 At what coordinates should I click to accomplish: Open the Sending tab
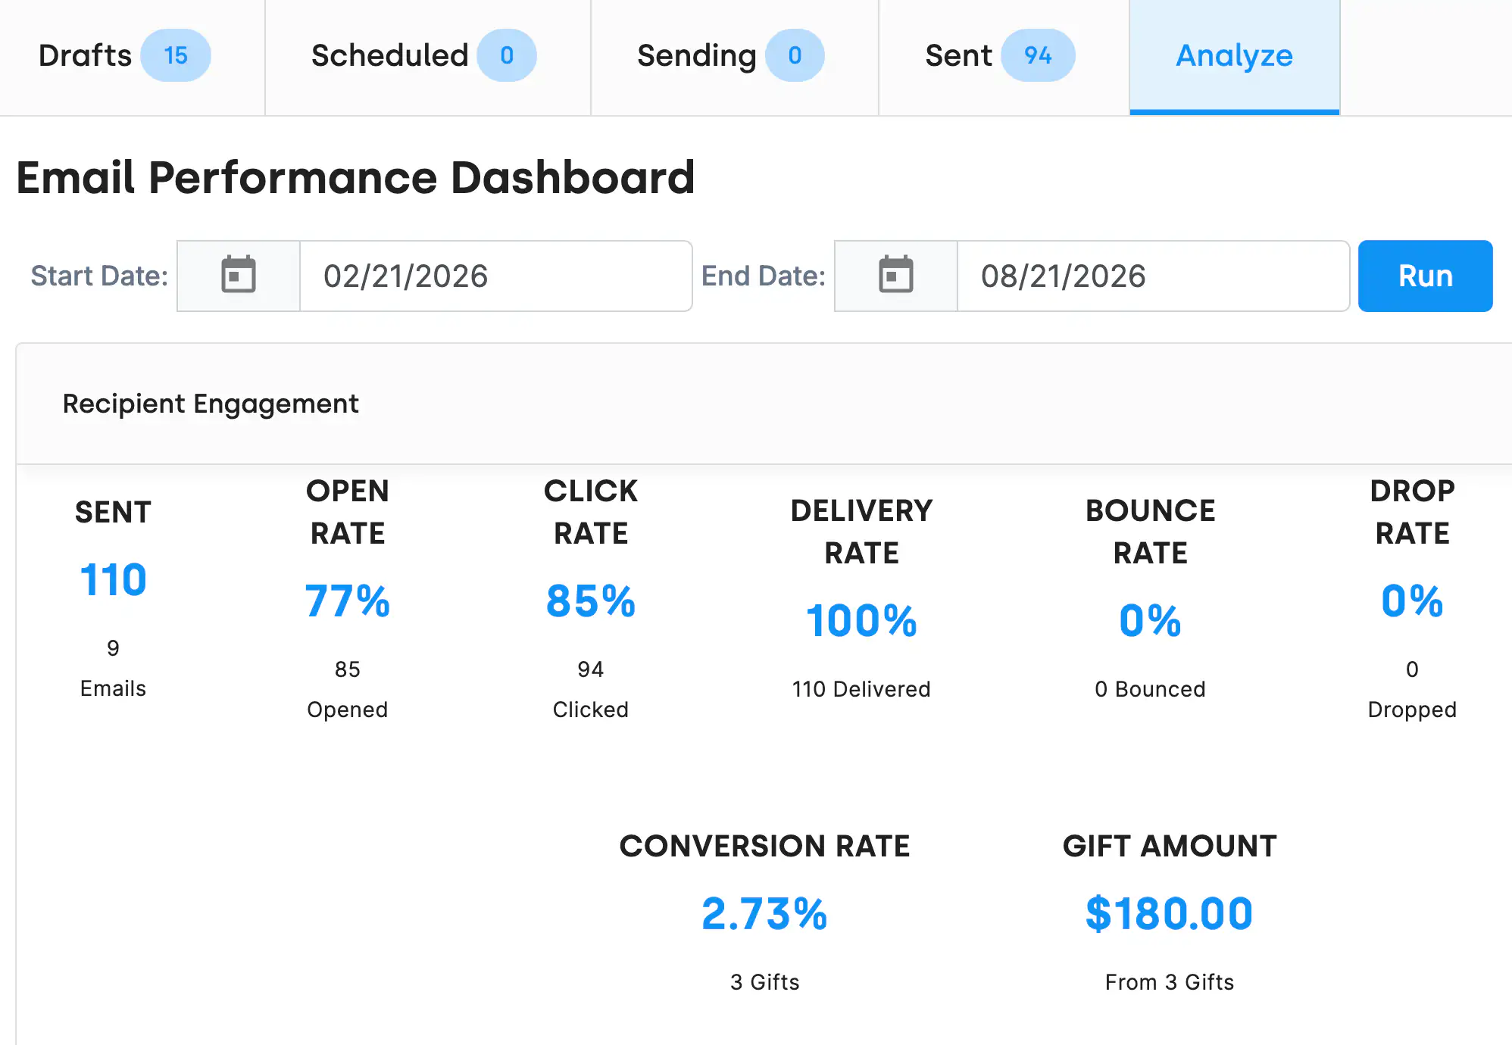pos(735,56)
